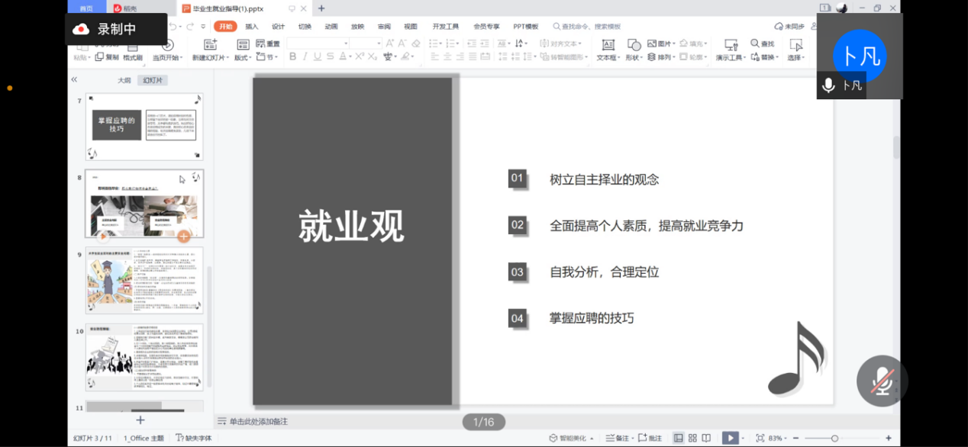Click the notes area to add notes
The height and width of the screenshot is (447, 968).
tap(259, 421)
